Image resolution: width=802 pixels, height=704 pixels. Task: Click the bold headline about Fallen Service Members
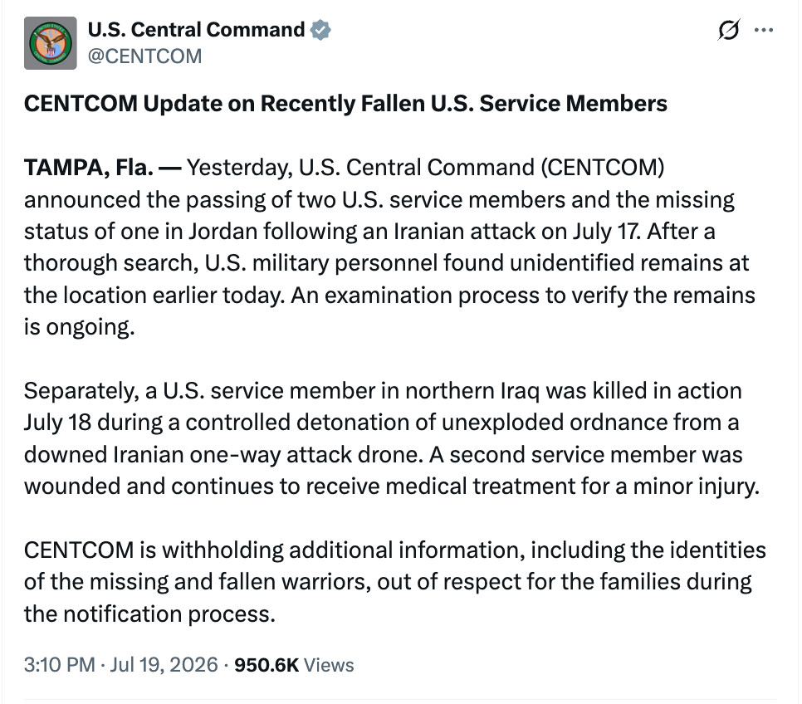(345, 103)
